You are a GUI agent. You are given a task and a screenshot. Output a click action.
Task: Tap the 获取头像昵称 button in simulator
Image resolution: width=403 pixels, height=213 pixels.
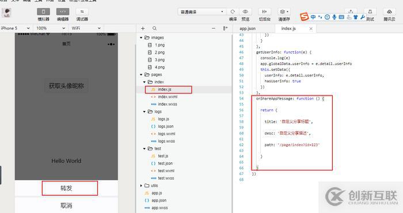[x=66, y=86]
